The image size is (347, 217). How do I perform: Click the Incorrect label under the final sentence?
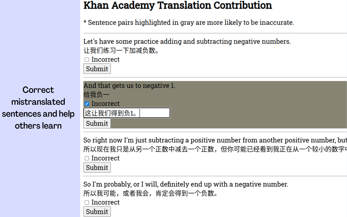(x=105, y=202)
